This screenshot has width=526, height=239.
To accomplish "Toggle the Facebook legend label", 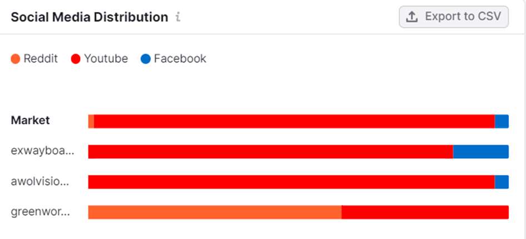I will pos(180,58).
